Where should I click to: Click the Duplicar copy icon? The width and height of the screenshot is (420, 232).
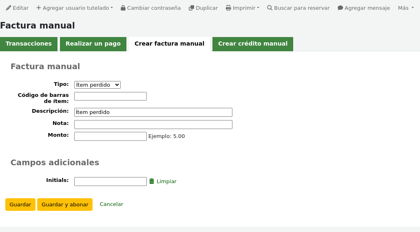point(191,8)
